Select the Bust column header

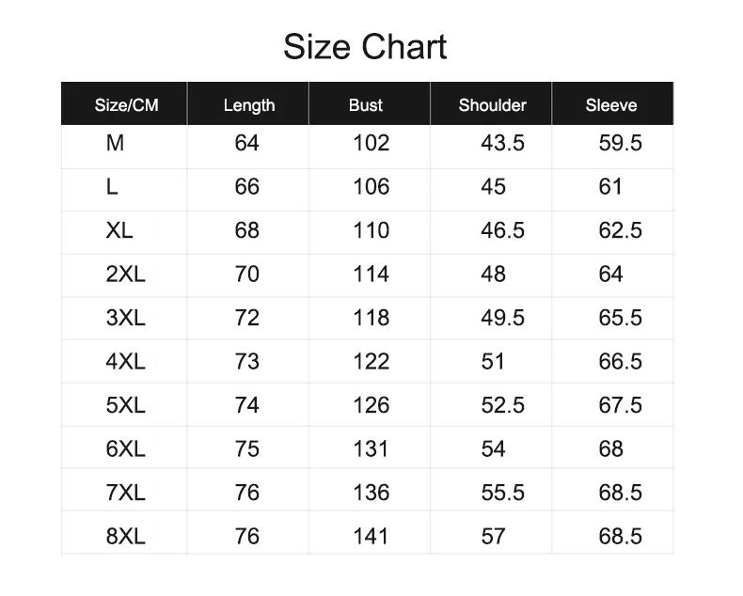point(365,105)
